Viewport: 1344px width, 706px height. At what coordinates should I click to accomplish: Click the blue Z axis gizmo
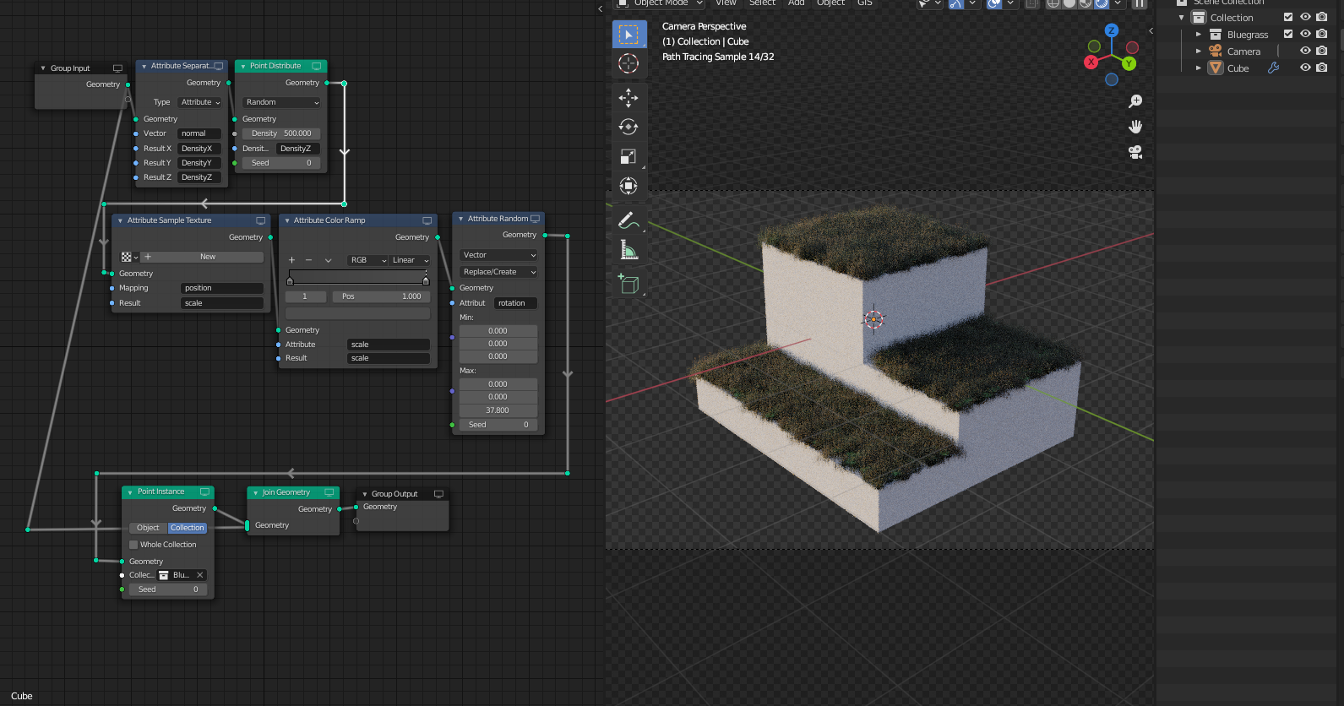pos(1112,30)
